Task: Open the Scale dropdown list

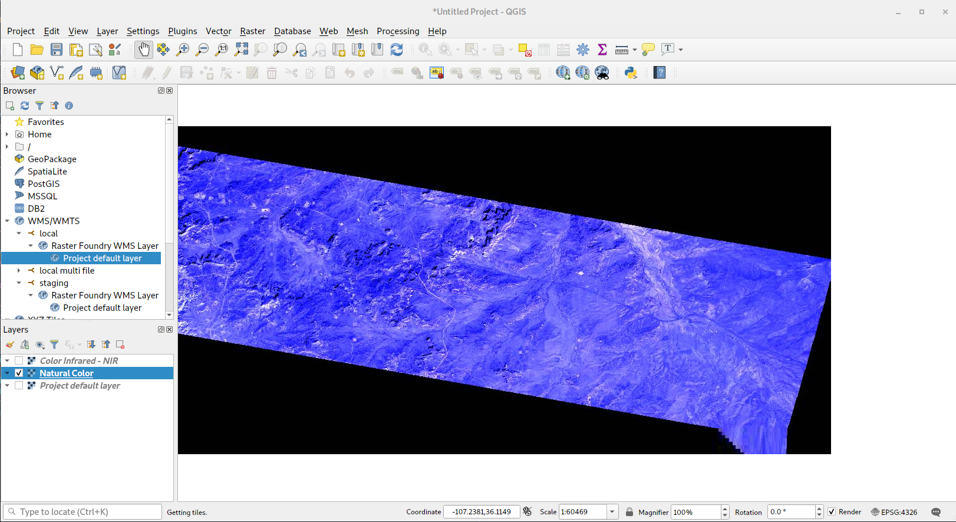Action: click(612, 512)
